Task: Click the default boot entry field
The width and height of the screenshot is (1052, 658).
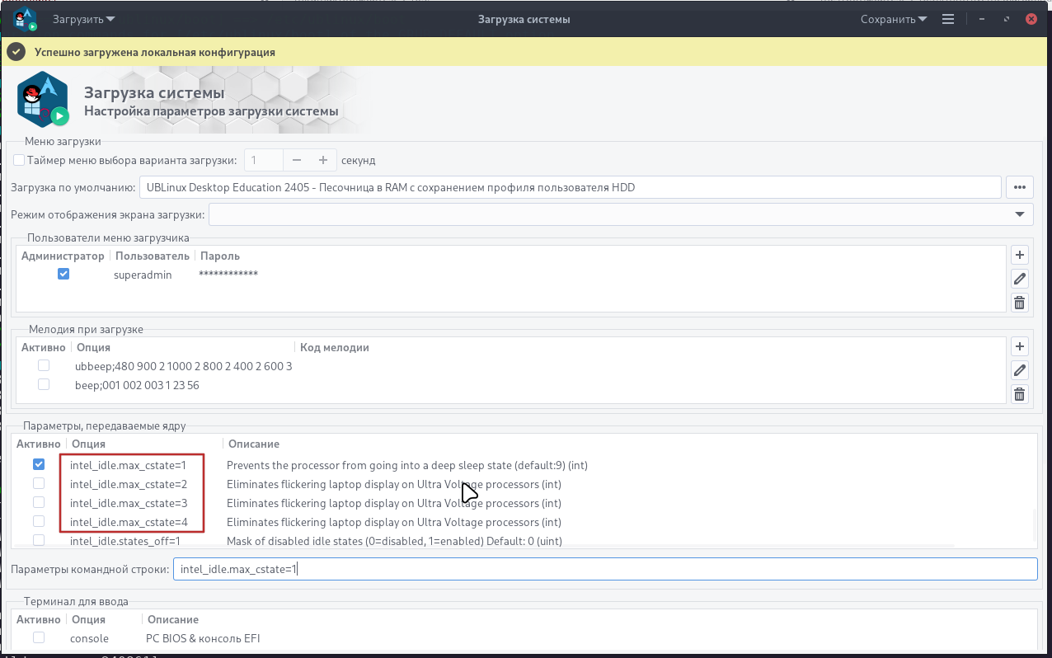Action: (x=571, y=187)
